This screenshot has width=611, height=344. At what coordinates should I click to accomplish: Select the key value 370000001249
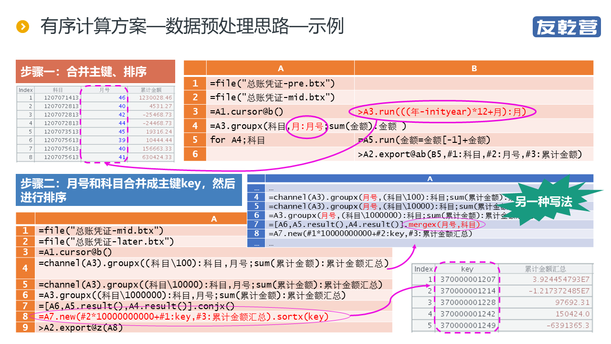(468, 325)
